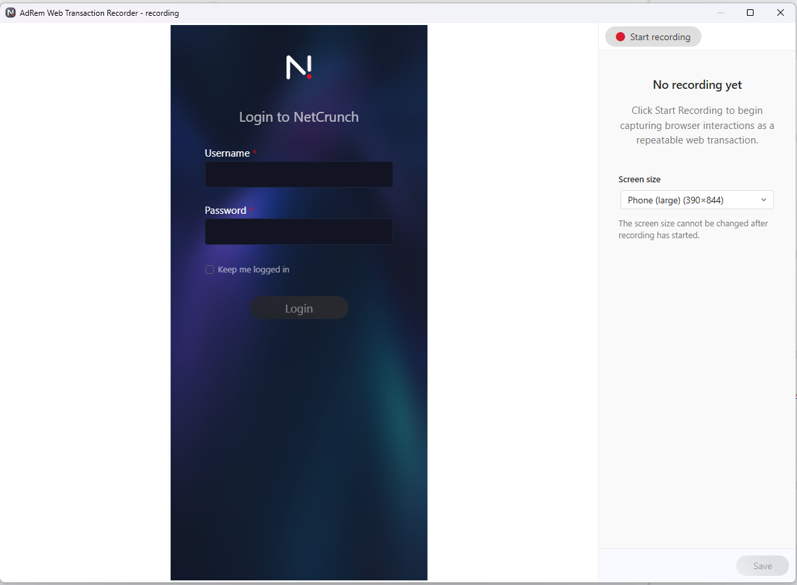This screenshot has height=585, width=797.
Task: Click the Login button
Action: (x=299, y=308)
